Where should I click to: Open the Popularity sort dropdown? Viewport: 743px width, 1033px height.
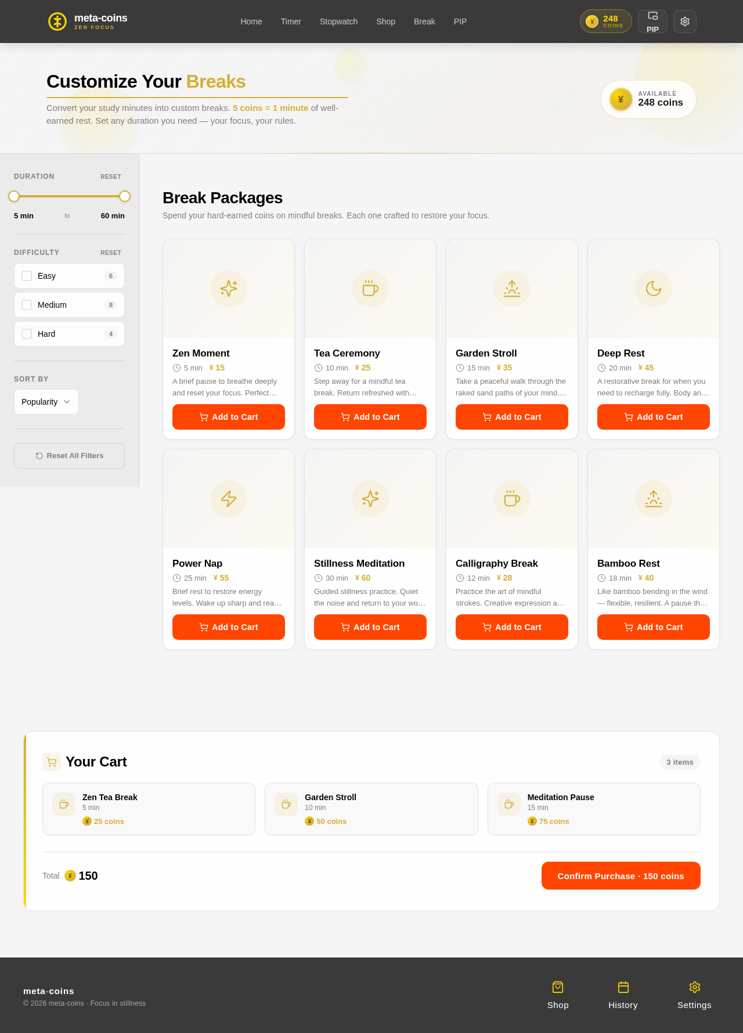point(46,402)
